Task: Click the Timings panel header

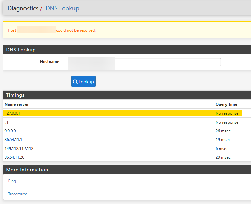Action: pos(15,95)
